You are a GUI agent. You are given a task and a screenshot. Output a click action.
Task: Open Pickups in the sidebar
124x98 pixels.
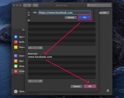(x=19, y=47)
